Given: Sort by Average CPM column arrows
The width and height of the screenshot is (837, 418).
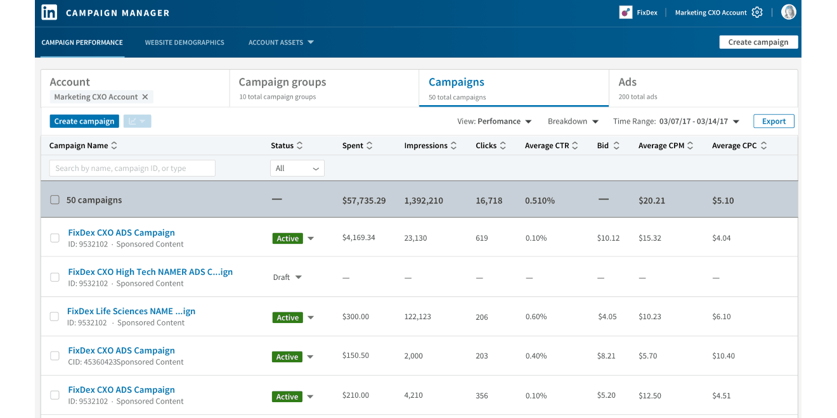Looking at the screenshot, I should tap(690, 146).
